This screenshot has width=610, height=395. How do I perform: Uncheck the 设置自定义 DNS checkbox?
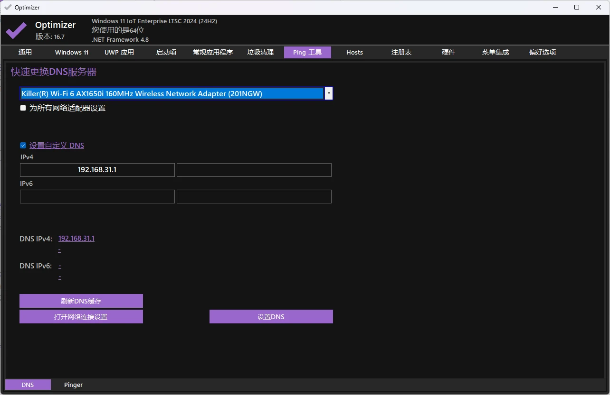click(23, 146)
